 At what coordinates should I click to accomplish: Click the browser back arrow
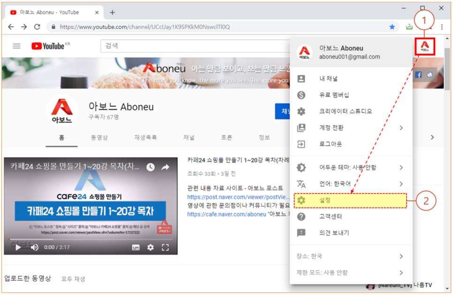11,27
